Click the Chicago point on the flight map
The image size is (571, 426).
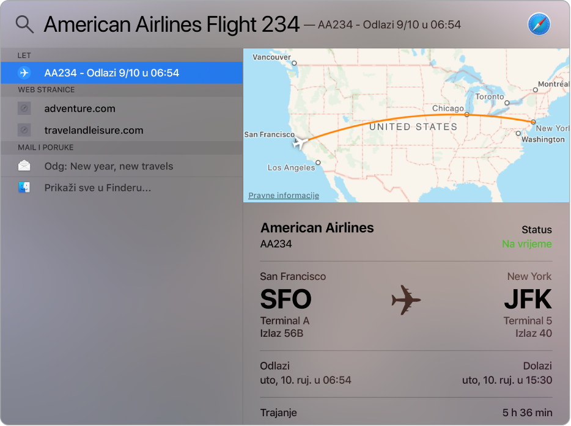(466, 114)
